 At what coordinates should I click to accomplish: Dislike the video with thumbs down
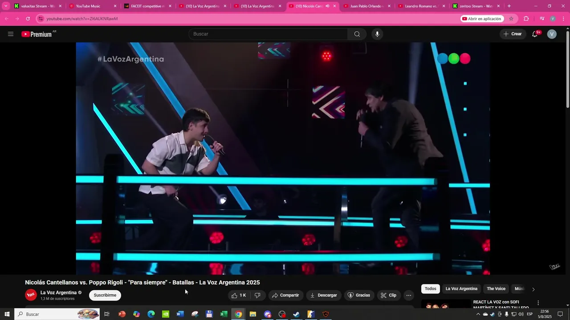[257, 295]
